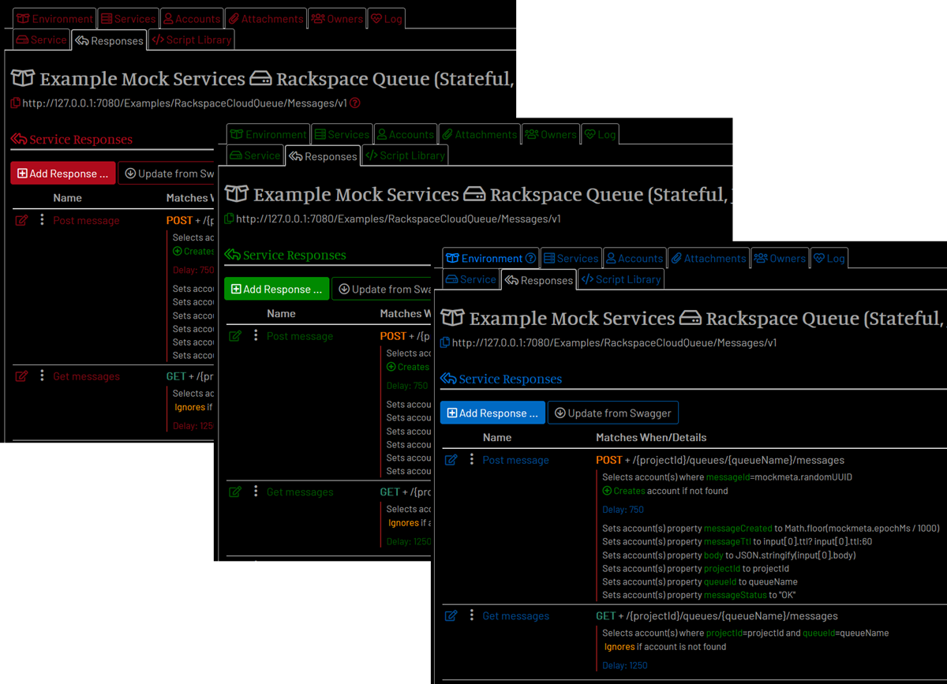The width and height of the screenshot is (947, 684).
Task: Open Post message options menu in green window
Action: 256,336
